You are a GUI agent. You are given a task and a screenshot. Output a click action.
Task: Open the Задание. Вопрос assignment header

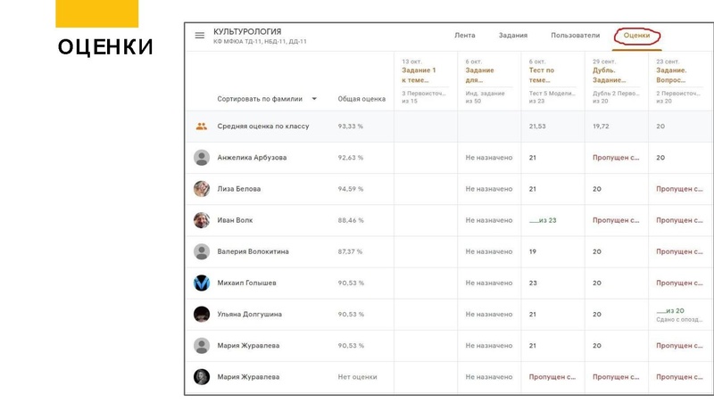click(671, 75)
